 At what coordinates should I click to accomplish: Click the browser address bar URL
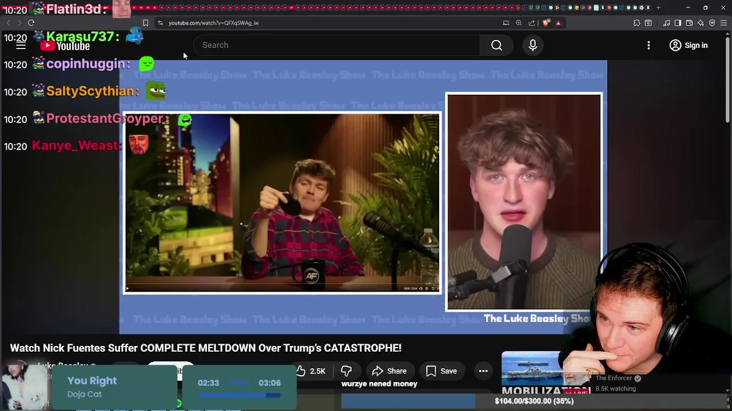tap(213, 23)
